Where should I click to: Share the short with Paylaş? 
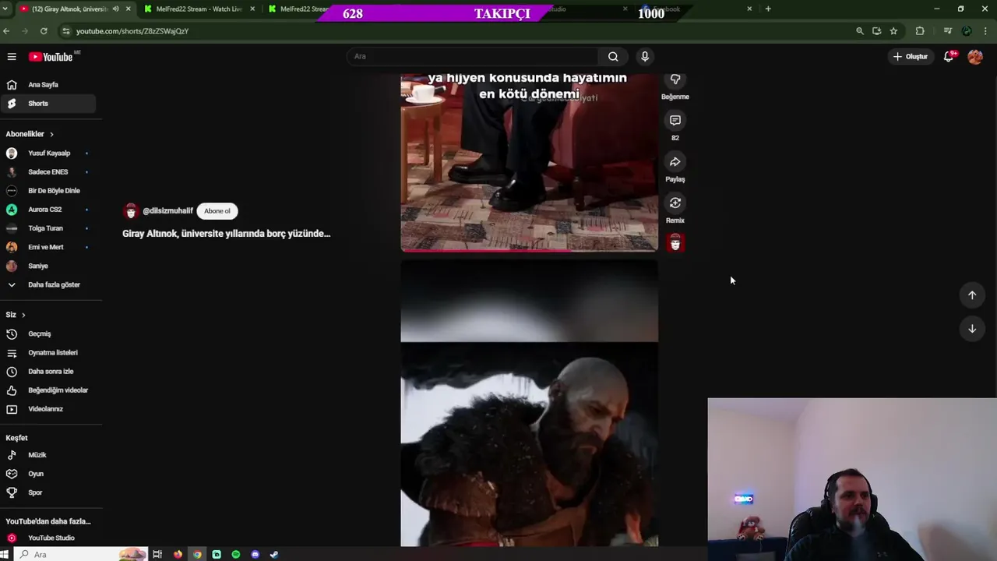(675, 162)
